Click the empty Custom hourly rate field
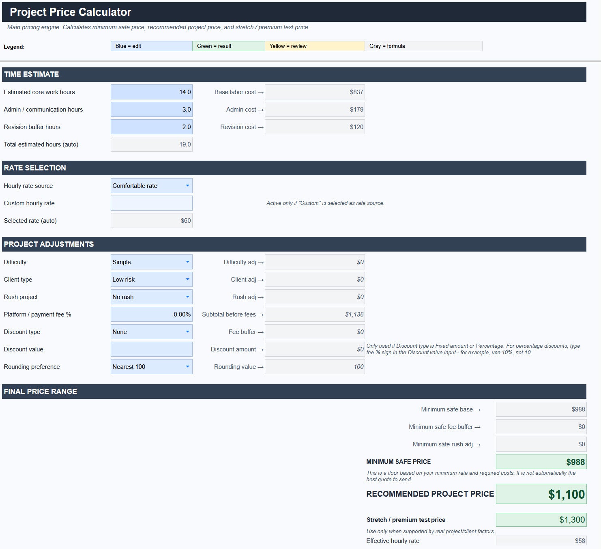 151,203
